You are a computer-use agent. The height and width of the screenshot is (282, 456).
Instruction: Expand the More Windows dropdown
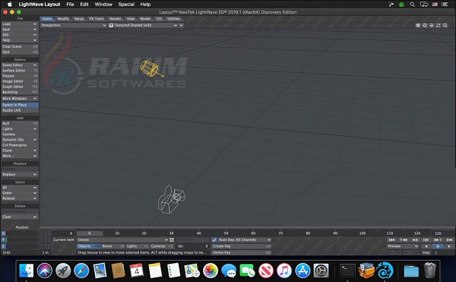(x=20, y=99)
